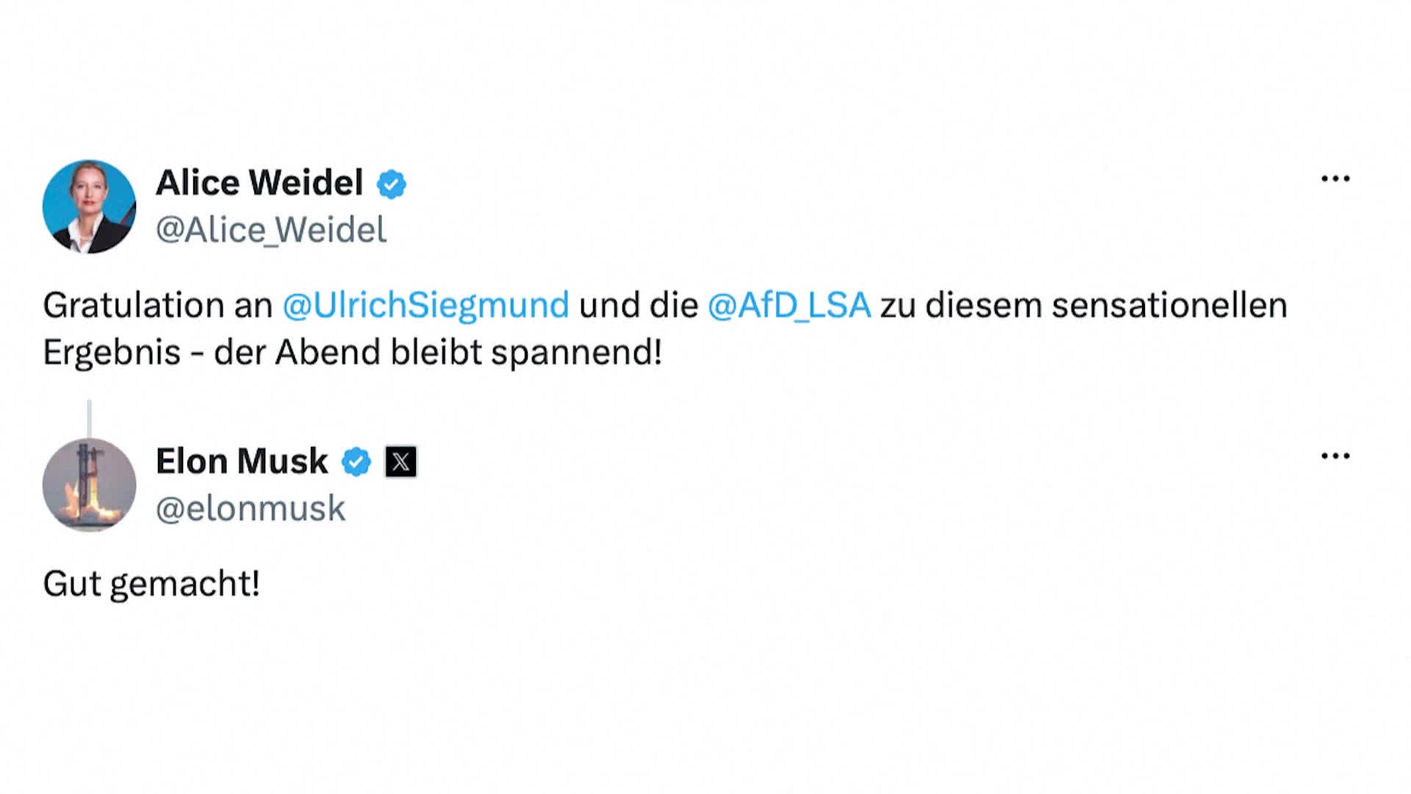Click the Alice Weidel display name
This screenshot has height=794, width=1411.
point(259,182)
